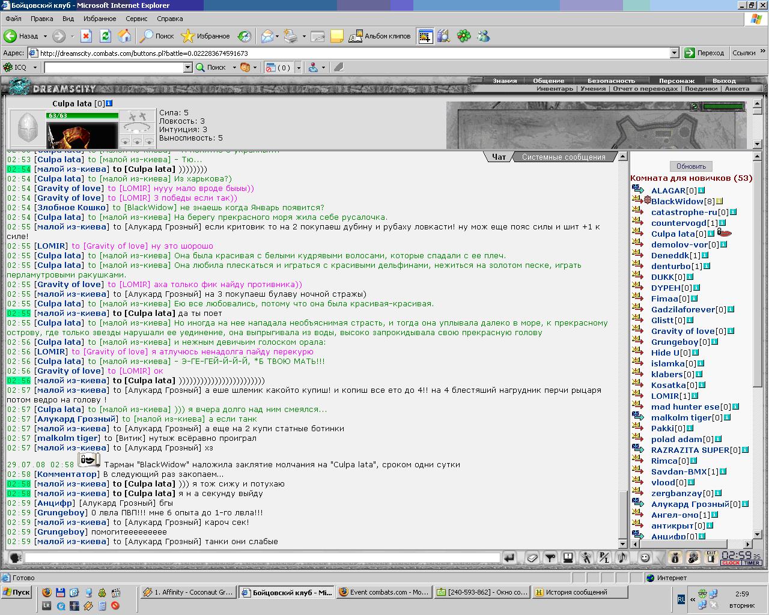The height and width of the screenshot is (615, 769).
Task: Click the speech head icon left of chat input
Action: point(15,558)
